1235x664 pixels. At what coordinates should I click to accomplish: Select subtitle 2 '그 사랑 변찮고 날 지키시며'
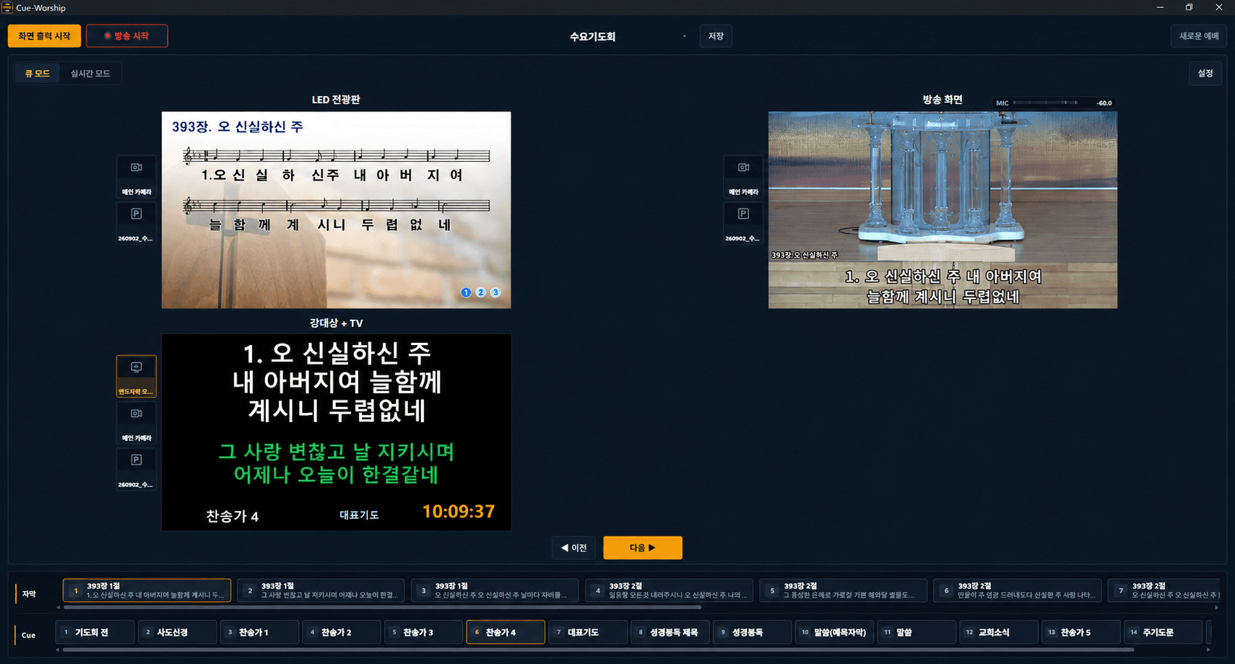click(321, 590)
